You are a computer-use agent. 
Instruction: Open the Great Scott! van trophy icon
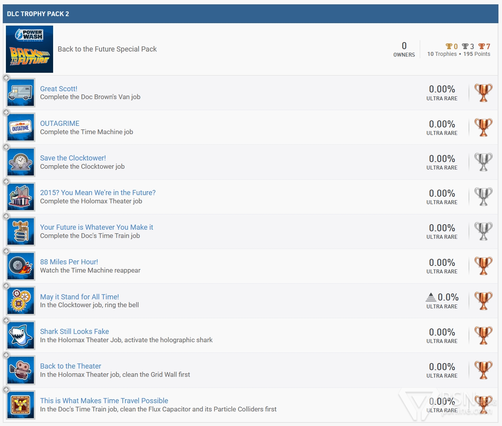tap(21, 93)
